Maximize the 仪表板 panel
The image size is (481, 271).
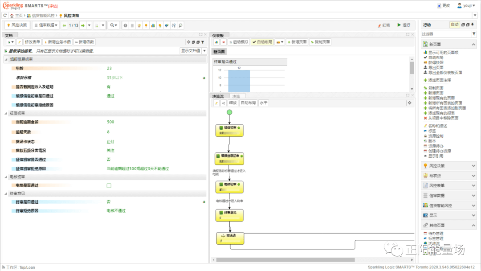[408, 34]
